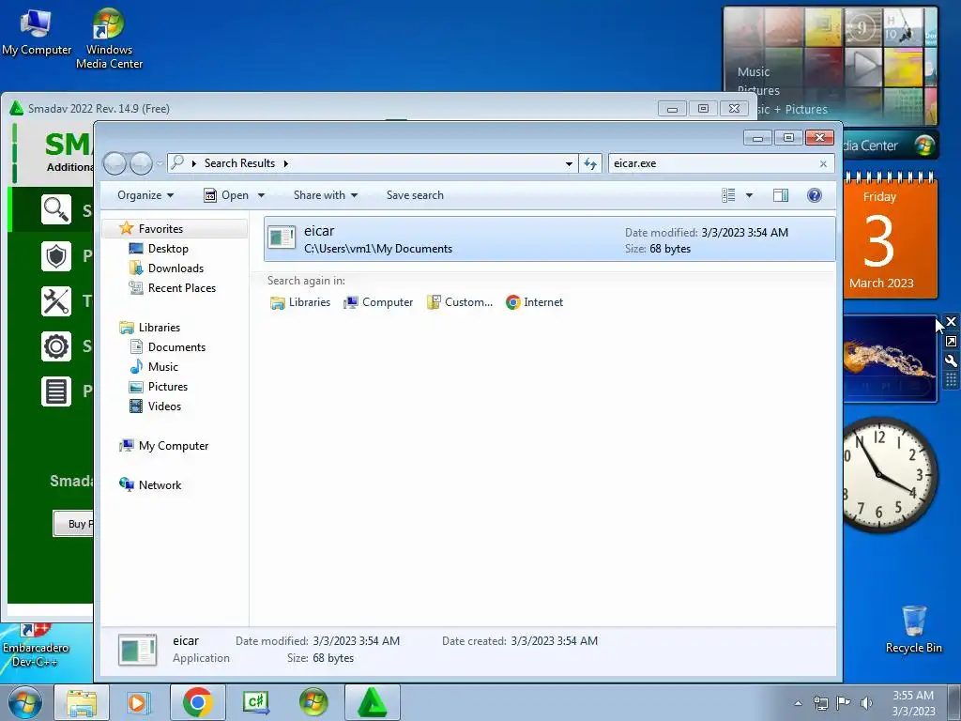Open the recent pages dropdown arrow
Viewport: 961px width, 721px height.
coord(160,163)
